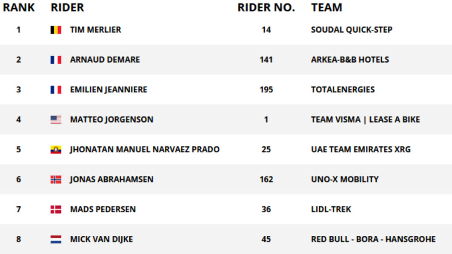Select the TEAM column header
The width and height of the screenshot is (452, 254).
pos(327,7)
